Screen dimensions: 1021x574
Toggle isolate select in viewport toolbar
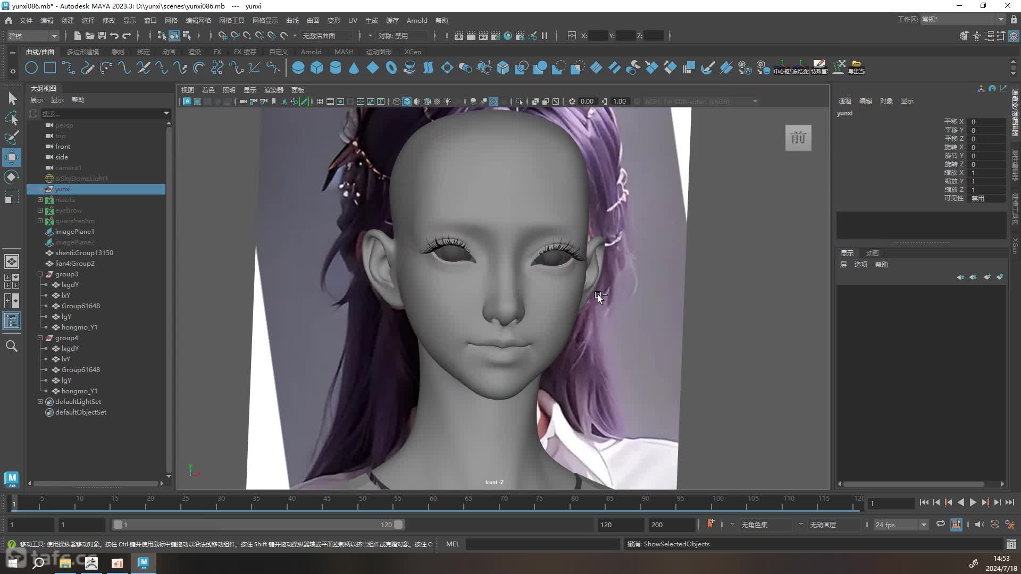[x=520, y=102]
